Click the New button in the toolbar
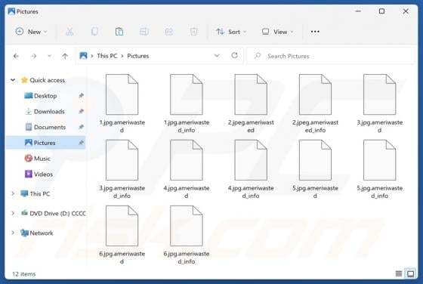Image resolution: width=423 pixels, height=284 pixels. pos(31,32)
